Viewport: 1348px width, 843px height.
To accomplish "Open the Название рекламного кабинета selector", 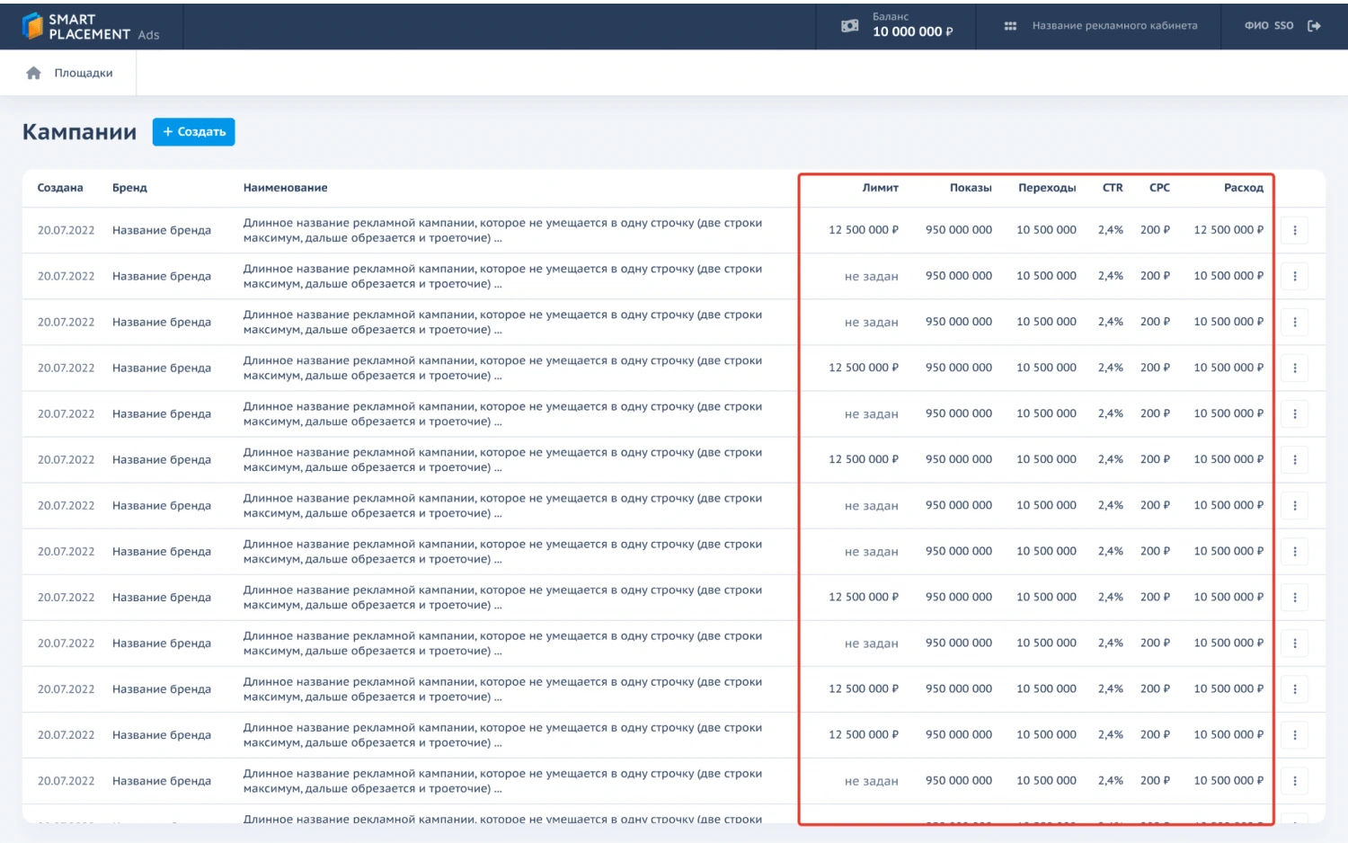I will [1114, 26].
